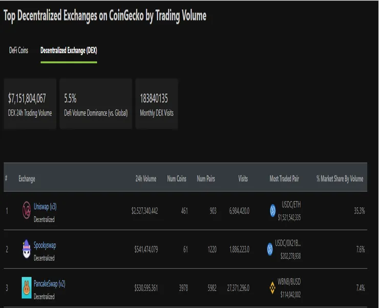Click the BNB coin icon beside WBNB/BUSD
This screenshot has width=379, height=308.
point(272,288)
